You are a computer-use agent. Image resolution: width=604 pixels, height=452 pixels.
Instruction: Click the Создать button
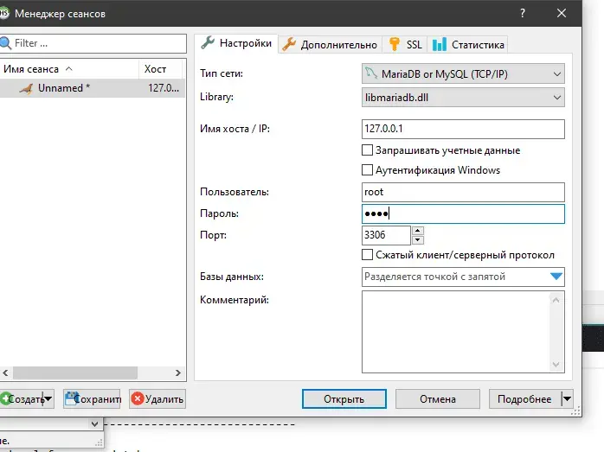coord(22,399)
